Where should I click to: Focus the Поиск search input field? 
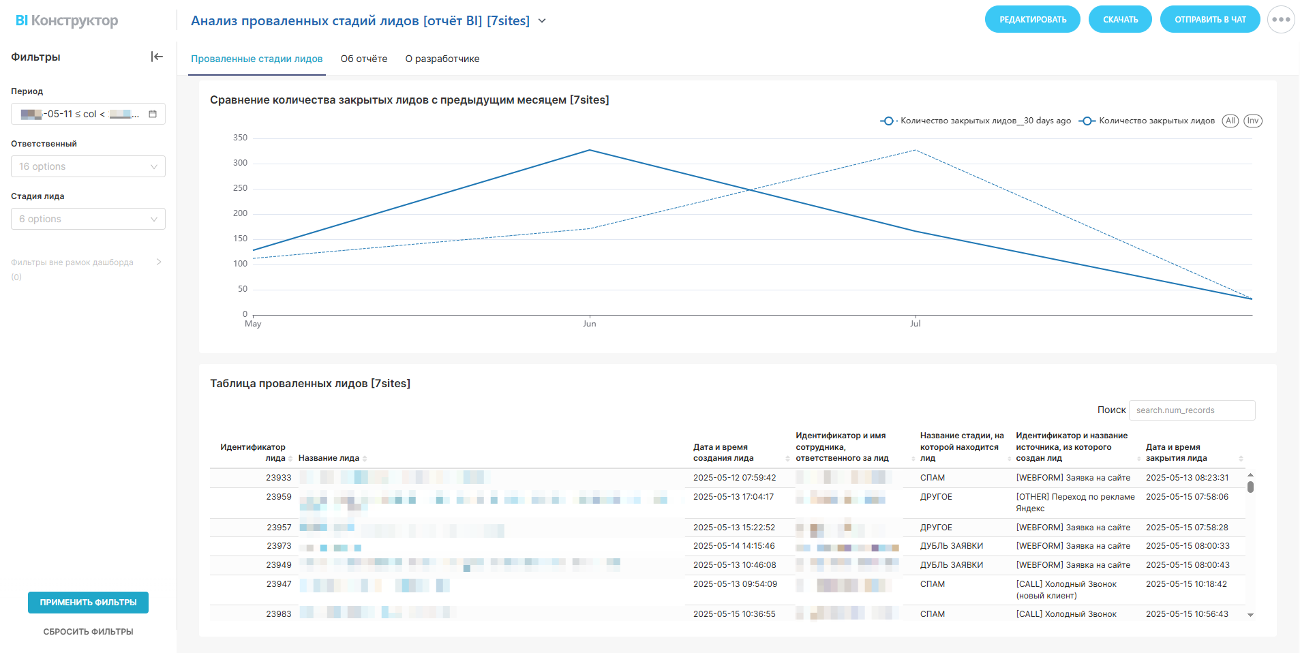pos(1191,410)
